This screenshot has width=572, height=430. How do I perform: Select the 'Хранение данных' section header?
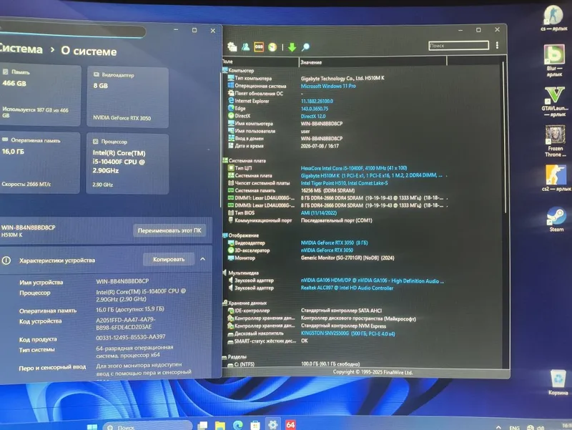point(245,303)
